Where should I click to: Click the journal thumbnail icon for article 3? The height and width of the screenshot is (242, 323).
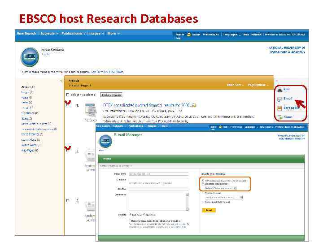point(90,206)
